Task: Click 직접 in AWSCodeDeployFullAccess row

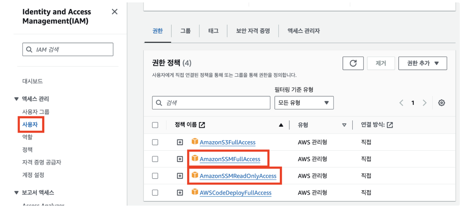Action: (x=366, y=193)
